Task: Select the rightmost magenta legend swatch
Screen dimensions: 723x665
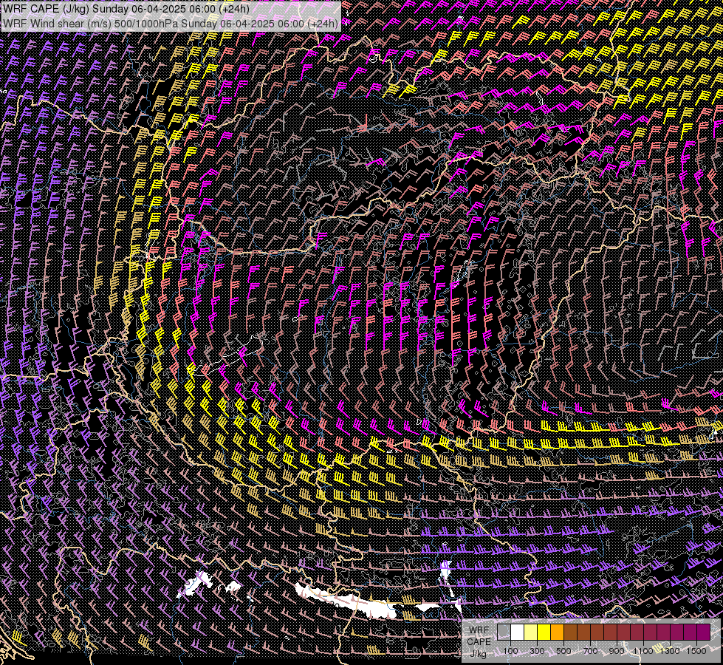Action: click(x=704, y=632)
